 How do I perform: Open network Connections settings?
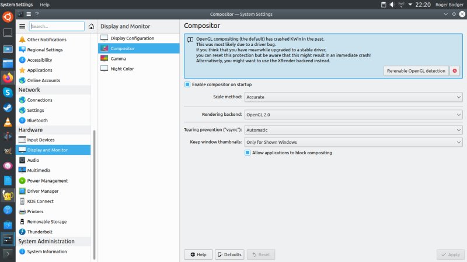pyautogui.click(x=53, y=100)
